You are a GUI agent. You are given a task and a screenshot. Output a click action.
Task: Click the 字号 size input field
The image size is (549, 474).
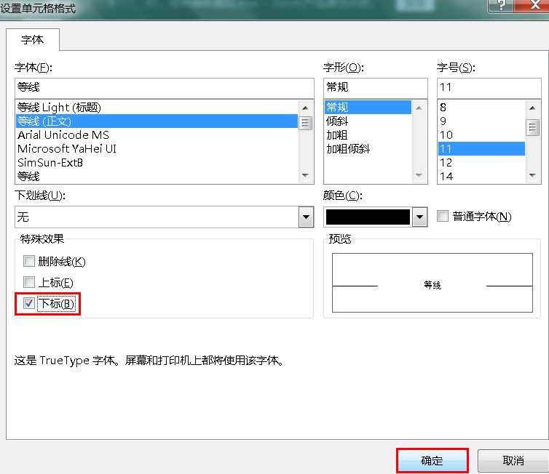tap(489, 87)
